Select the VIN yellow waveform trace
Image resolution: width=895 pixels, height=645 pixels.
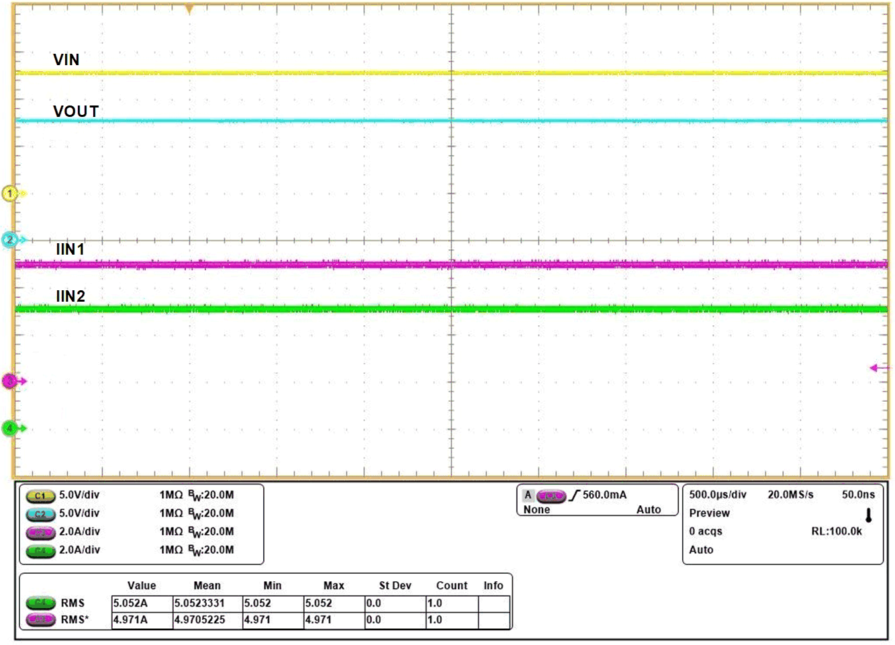pyautogui.click(x=451, y=73)
